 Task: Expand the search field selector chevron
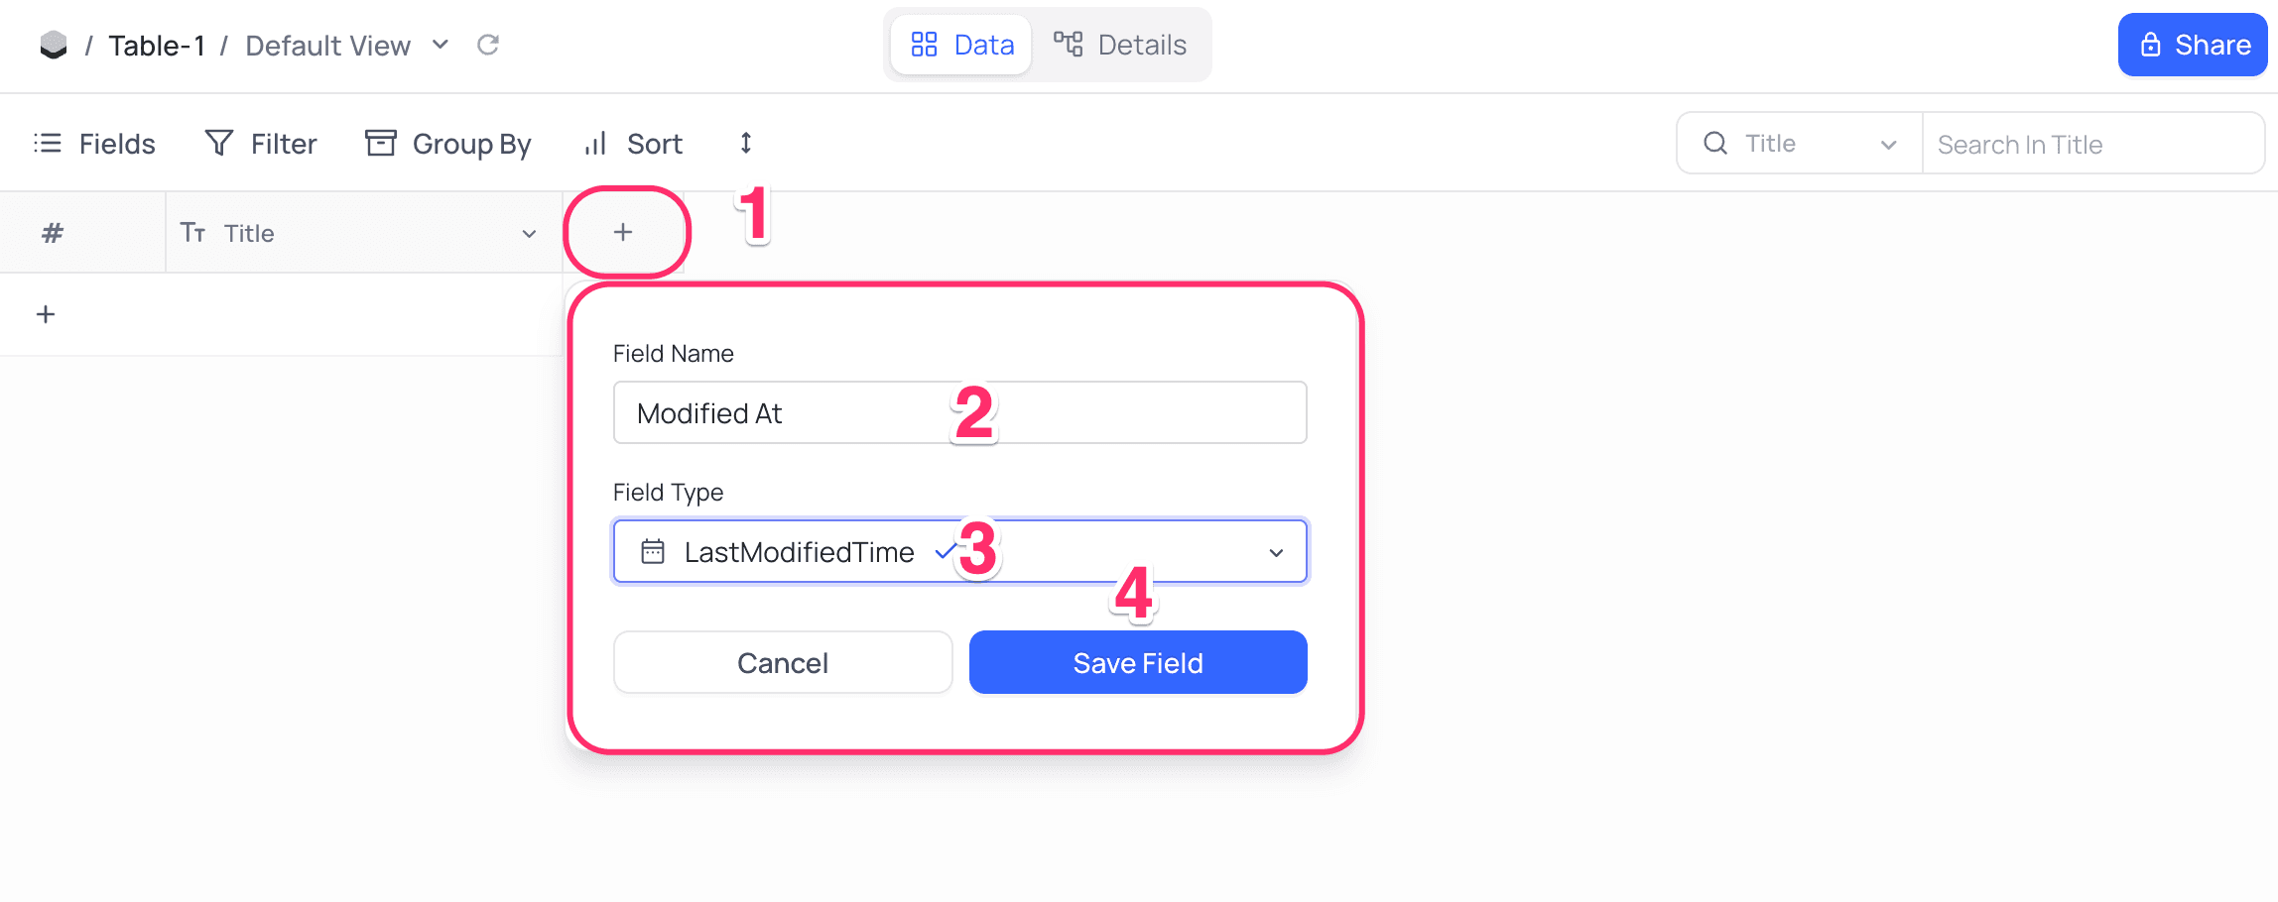1888,145
